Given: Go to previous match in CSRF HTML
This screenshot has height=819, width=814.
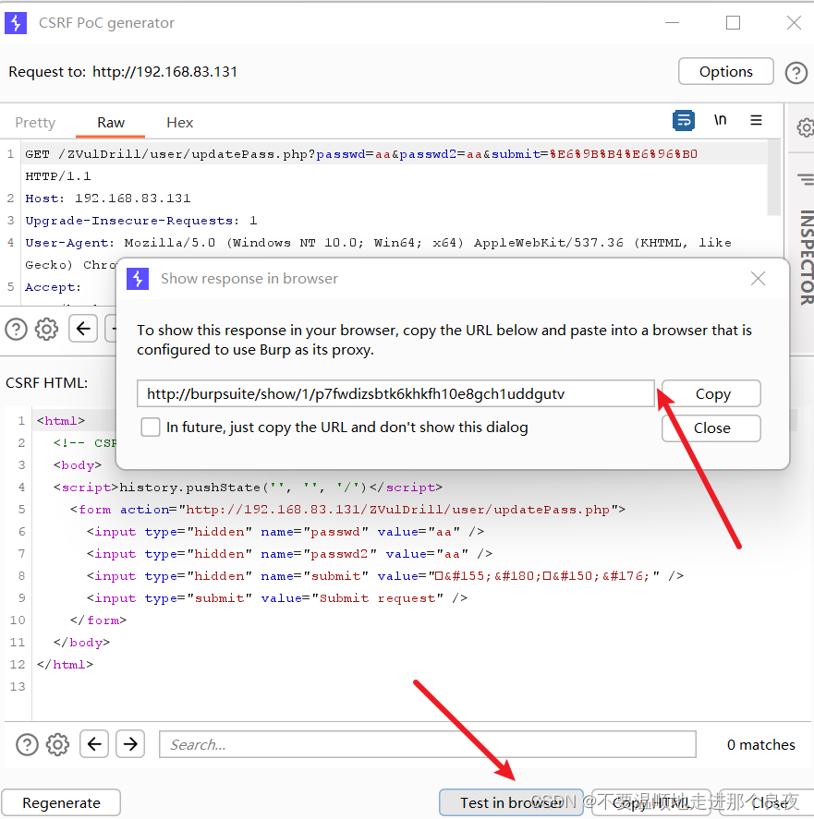Looking at the screenshot, I should [94, 744].
